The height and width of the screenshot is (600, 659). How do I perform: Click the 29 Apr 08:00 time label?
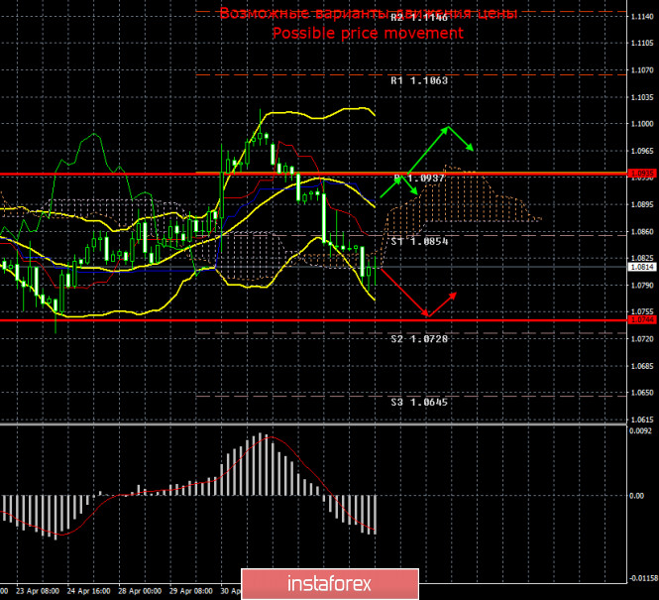[x=191, y=591]
